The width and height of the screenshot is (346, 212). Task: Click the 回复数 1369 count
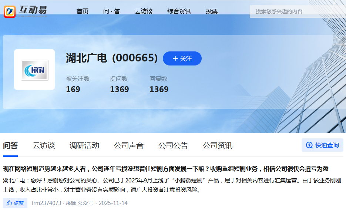point(159,84)
